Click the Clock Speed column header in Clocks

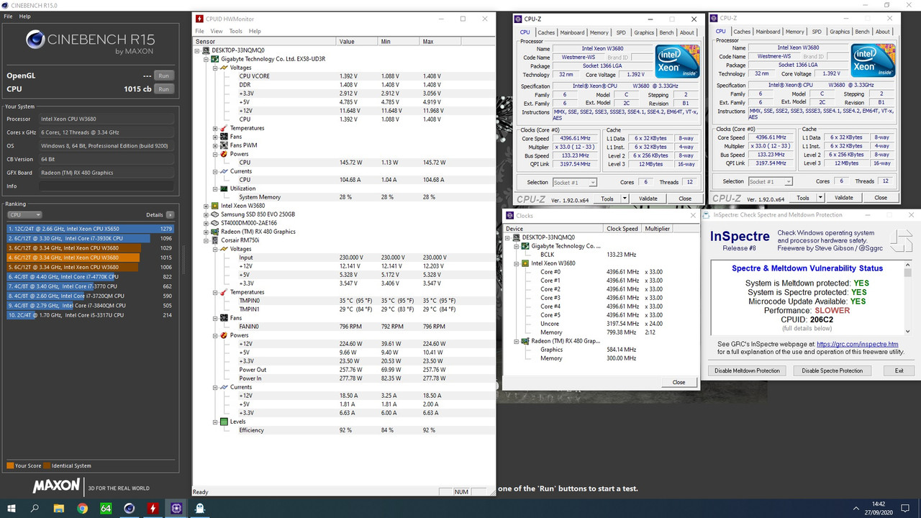623,229
